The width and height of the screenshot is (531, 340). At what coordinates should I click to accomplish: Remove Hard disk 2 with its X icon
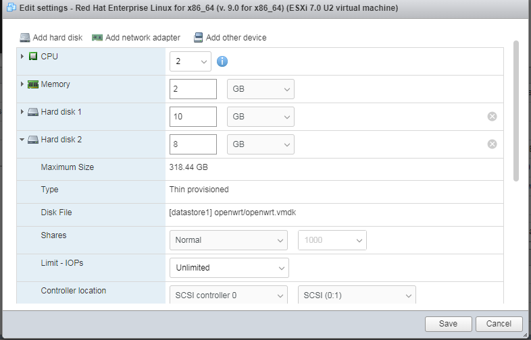pos(492,144)
